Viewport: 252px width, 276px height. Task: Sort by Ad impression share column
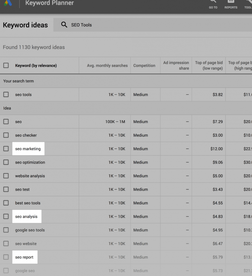click(176, 65)
